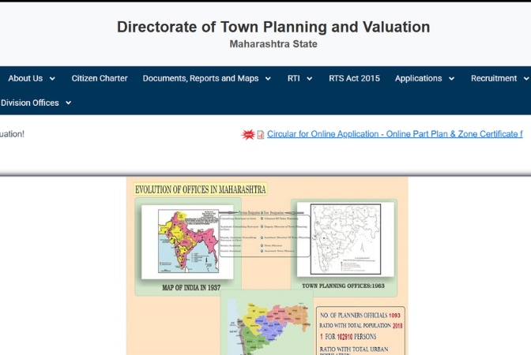Viewport: 531px width, 355px height.
Task: Expand the About Us dropdown arrow
Action: pos(52,79)
